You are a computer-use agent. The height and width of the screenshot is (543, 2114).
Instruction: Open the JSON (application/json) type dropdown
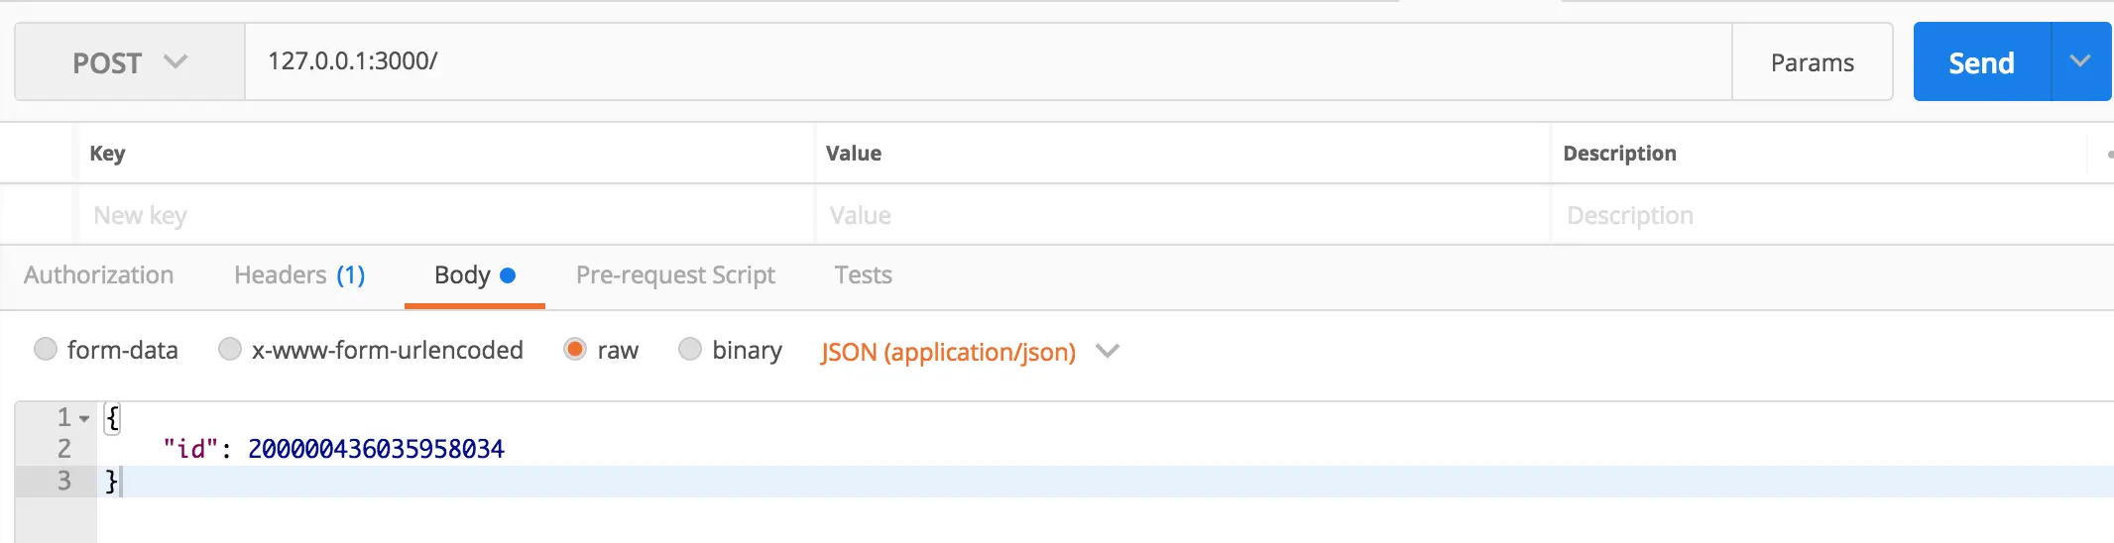click(x=969, y=352)
